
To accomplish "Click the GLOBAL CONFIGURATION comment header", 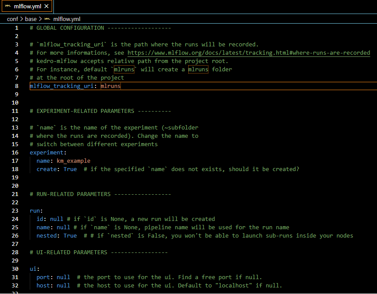I will (x=100, y=28).
